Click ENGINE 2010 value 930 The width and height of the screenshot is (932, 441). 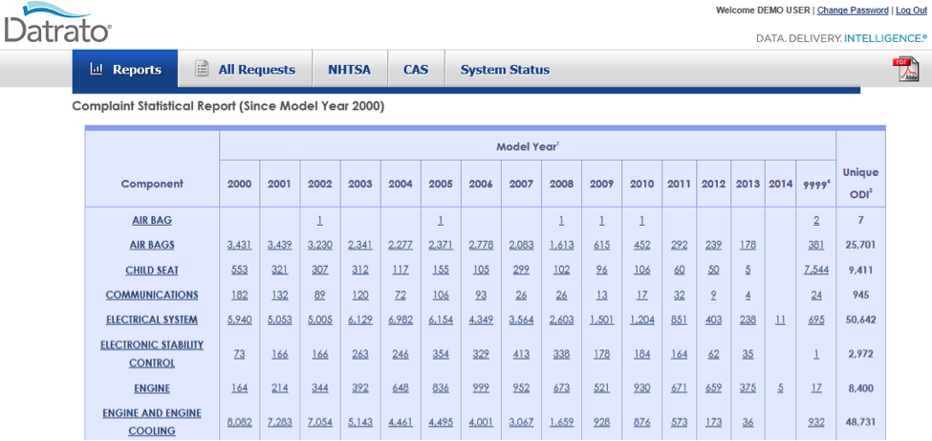tap(642, 388)
